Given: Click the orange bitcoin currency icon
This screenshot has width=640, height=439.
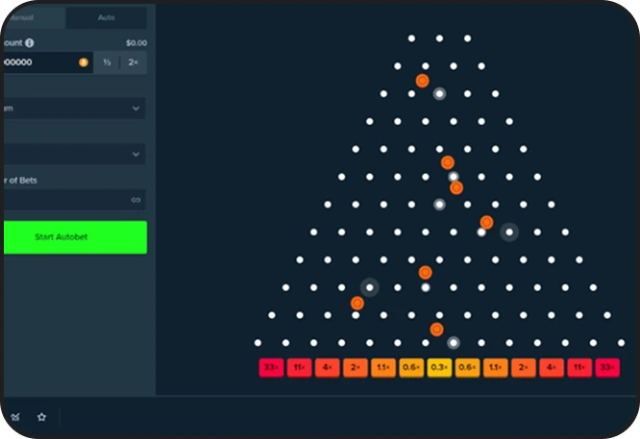Looking at the screenshot, I should tap(84, 62).
